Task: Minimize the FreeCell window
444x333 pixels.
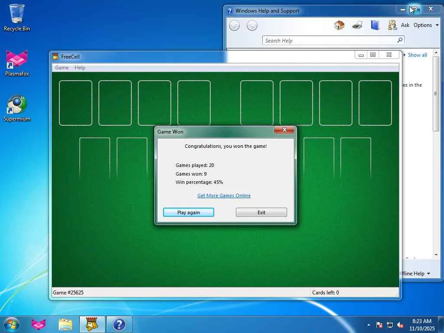Action: pyautogui.click(x=361, y=55)
